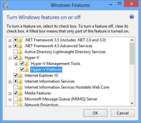This screenshot has width=141, height=123.
Task: Select the 'Media Features' label
Action: 38,93
